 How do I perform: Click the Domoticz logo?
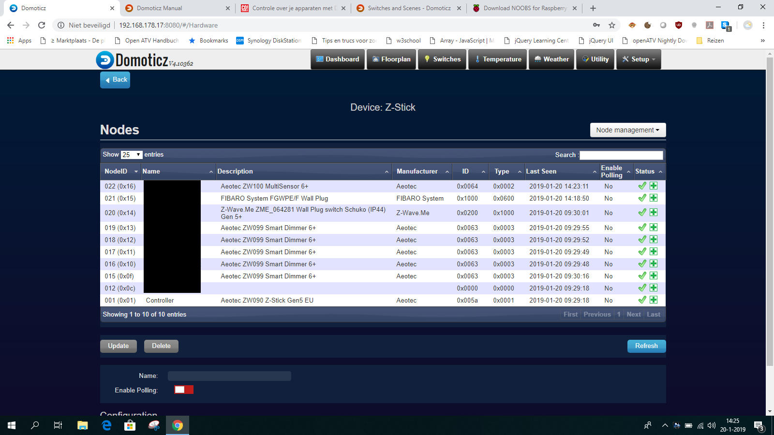click(144, 60)
